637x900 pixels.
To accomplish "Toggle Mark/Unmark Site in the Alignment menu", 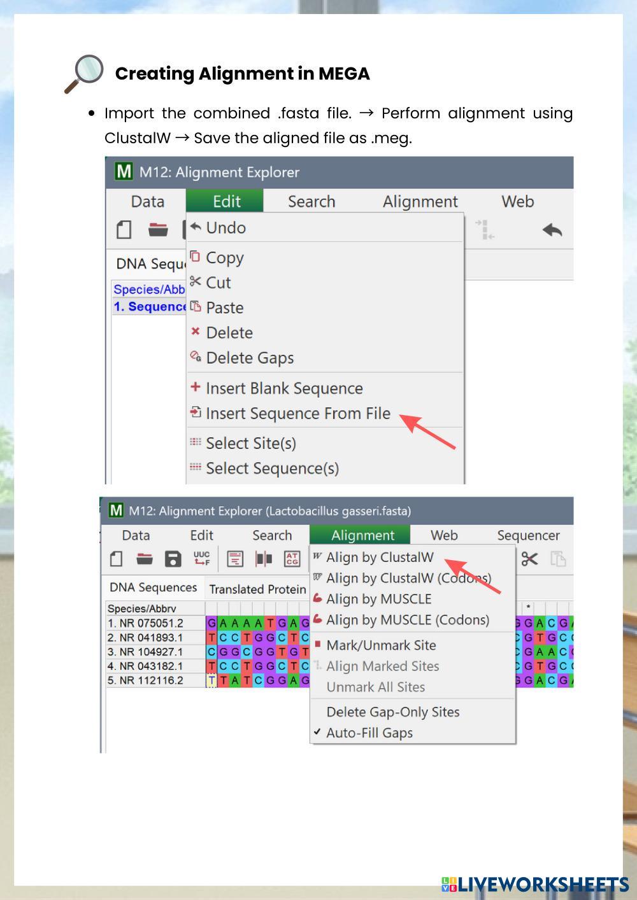I will [x=380, y=645].
